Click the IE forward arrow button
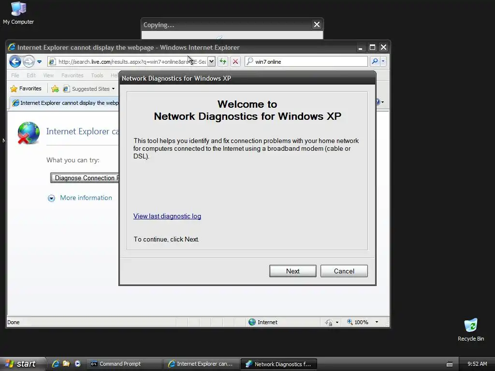This screenshot has width=495, height=371. 29,61
